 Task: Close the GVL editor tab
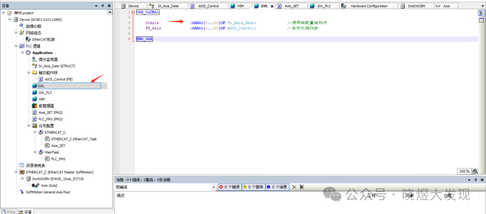(272, 6)
